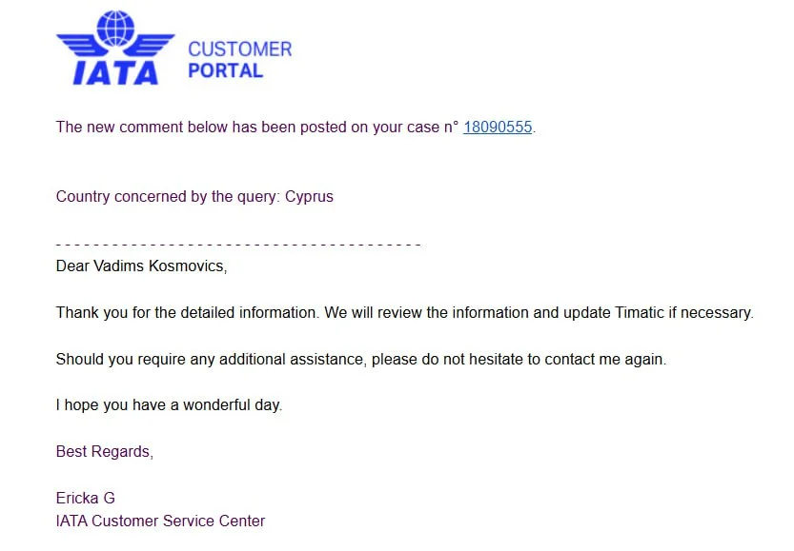
Task: Click the 'IATA Customer Service Center' footer line
Action: pos(160,521)
